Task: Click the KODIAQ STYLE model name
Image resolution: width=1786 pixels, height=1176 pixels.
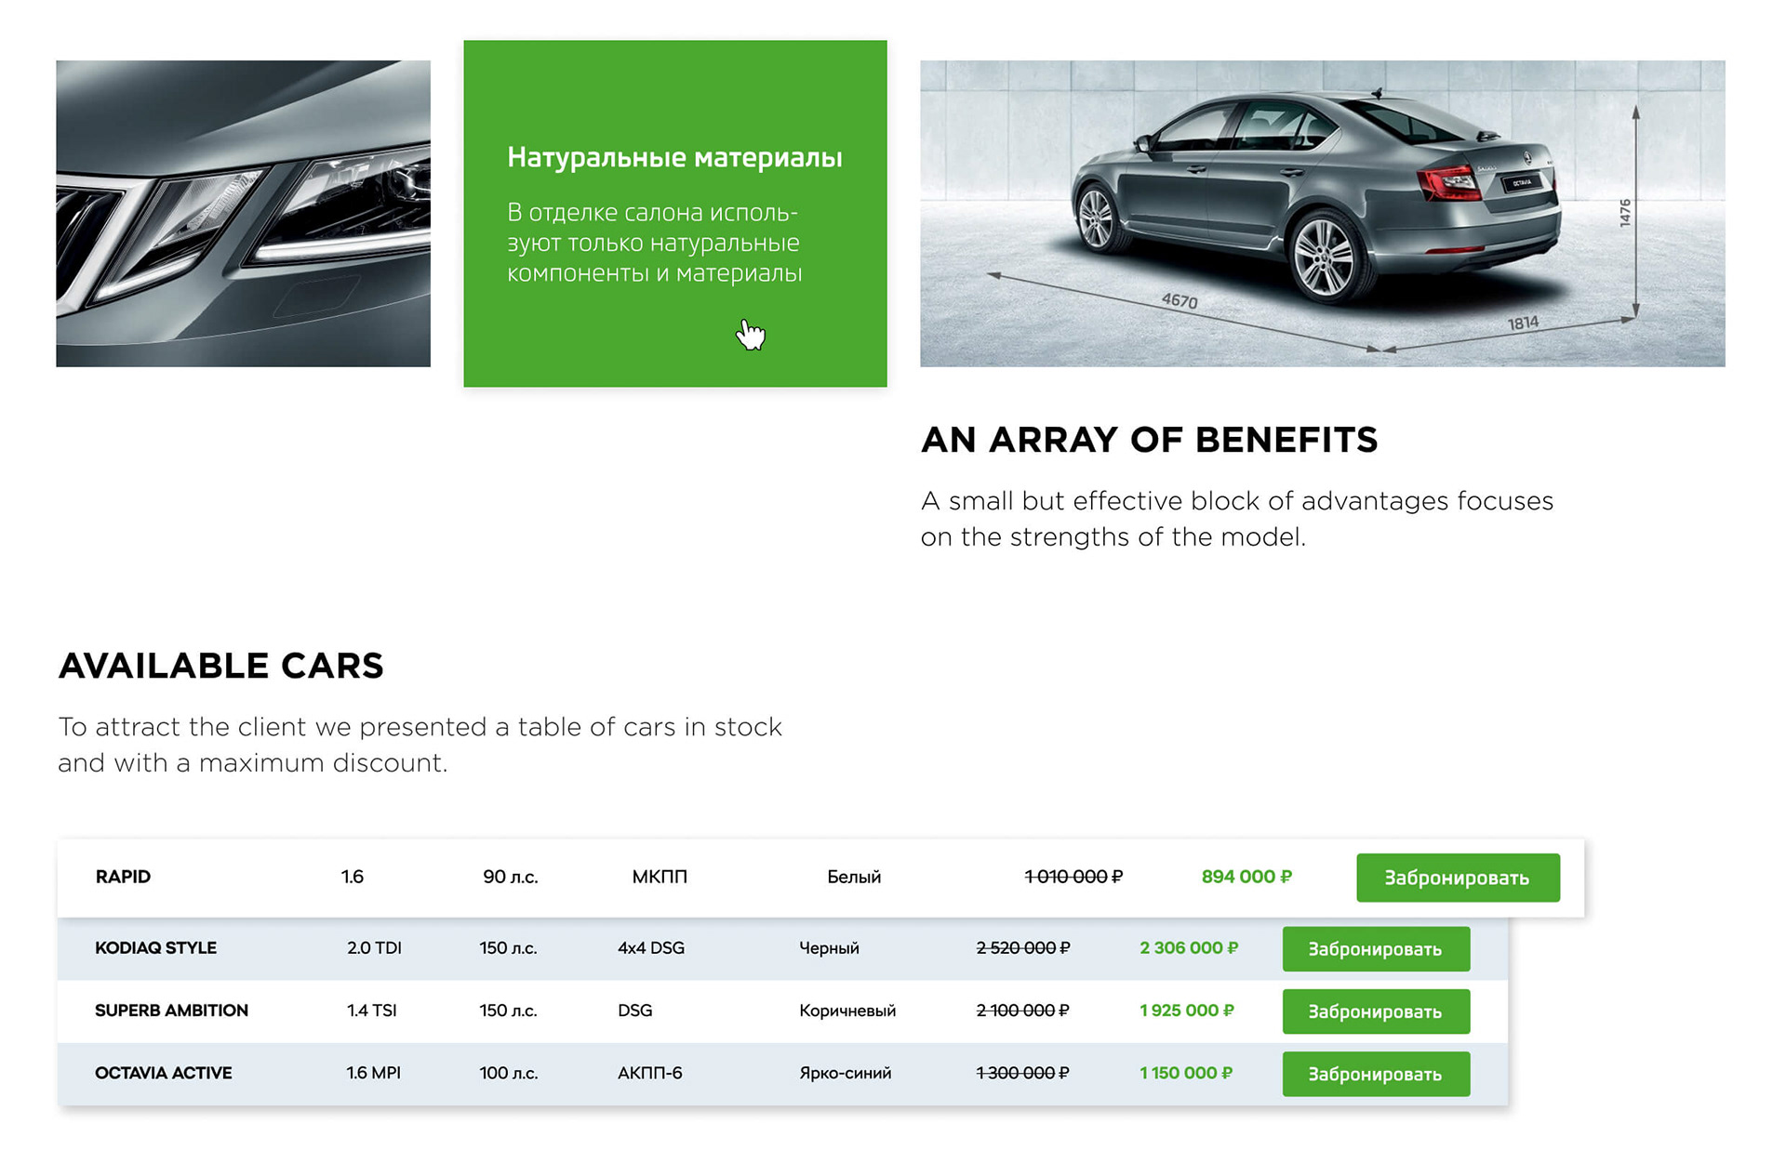Action: (155, 948)
